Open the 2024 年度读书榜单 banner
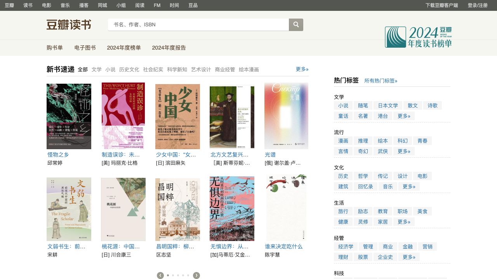The image size is (497, 279). click(418, 37)
